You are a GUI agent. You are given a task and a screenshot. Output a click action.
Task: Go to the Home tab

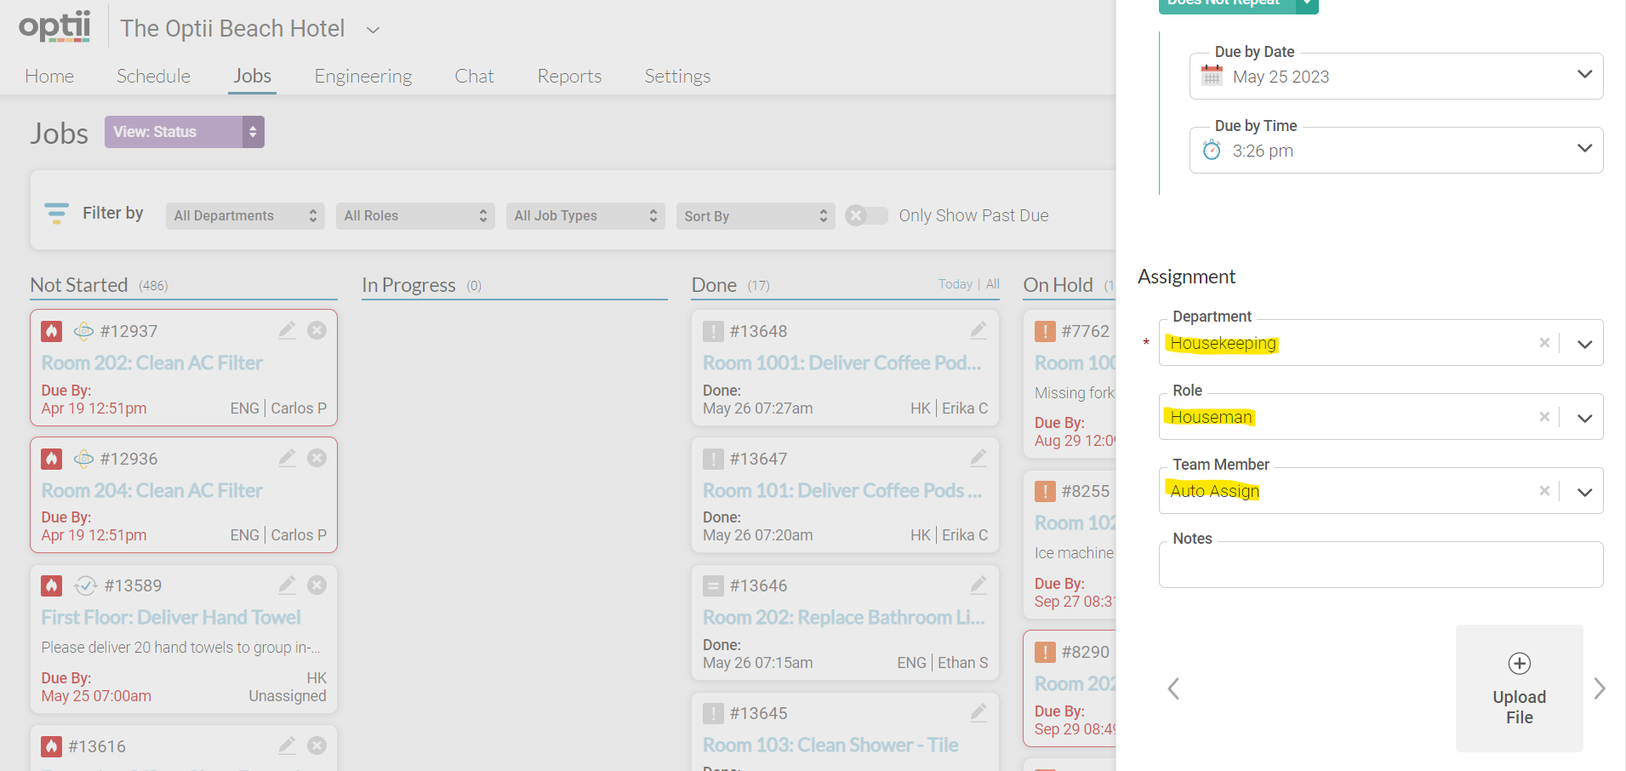(x=49, y=76)
